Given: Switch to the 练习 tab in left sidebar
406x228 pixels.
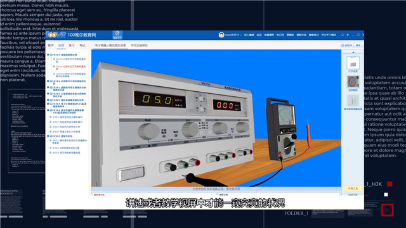Looking at the screenshot, I should 72,45.
